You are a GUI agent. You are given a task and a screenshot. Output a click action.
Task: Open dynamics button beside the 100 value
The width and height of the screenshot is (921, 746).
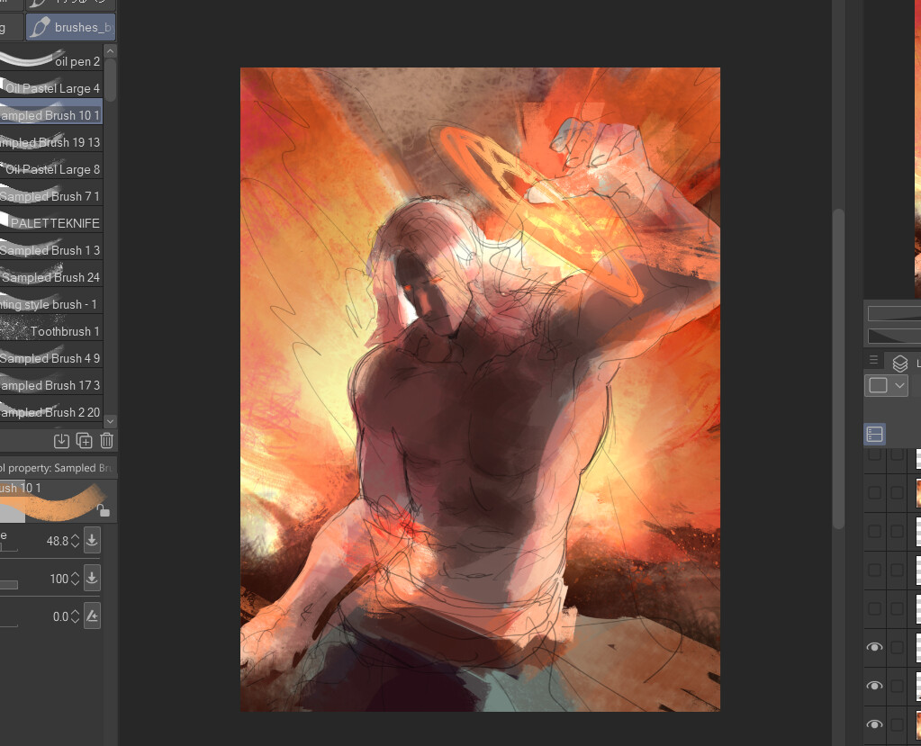tap(92, 579)
